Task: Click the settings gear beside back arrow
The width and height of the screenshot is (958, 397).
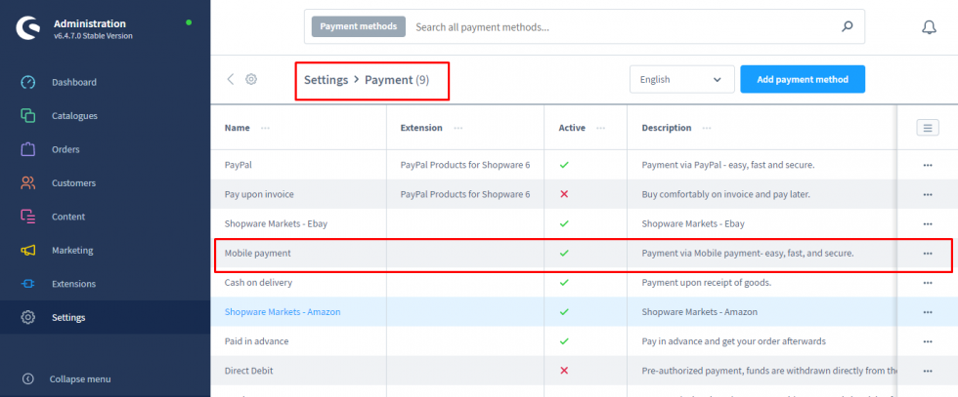Action: tap(251, 80)
